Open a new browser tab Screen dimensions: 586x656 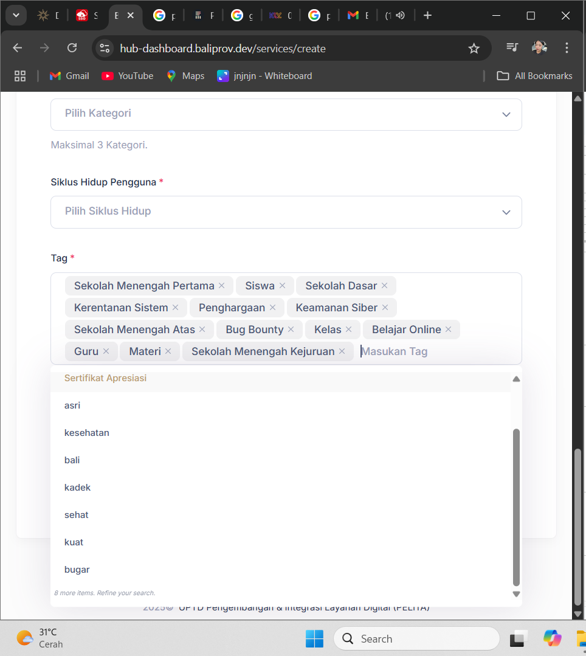tap(427, 16)
